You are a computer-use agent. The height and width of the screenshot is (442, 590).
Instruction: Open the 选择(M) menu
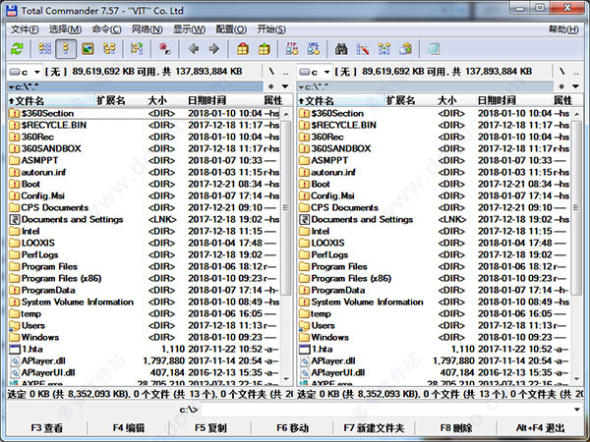[x=65, y=29]
